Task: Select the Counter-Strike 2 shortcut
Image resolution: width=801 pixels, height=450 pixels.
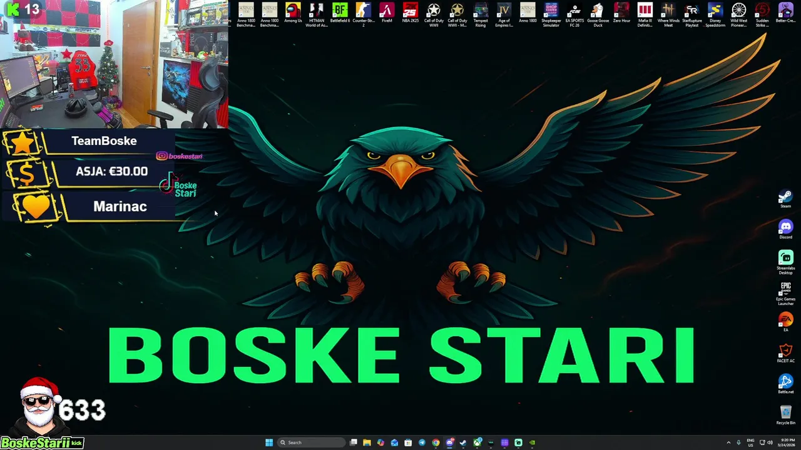Action: coord(363,14)
